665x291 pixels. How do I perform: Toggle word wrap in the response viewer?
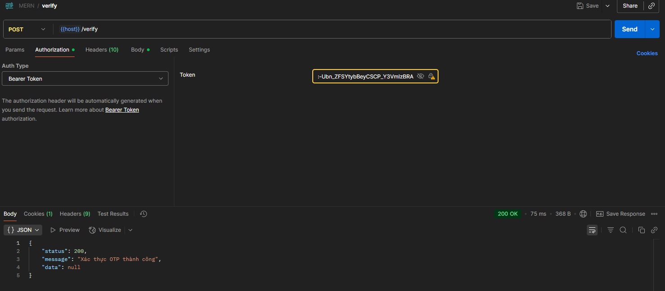click(x=592, y=230)
